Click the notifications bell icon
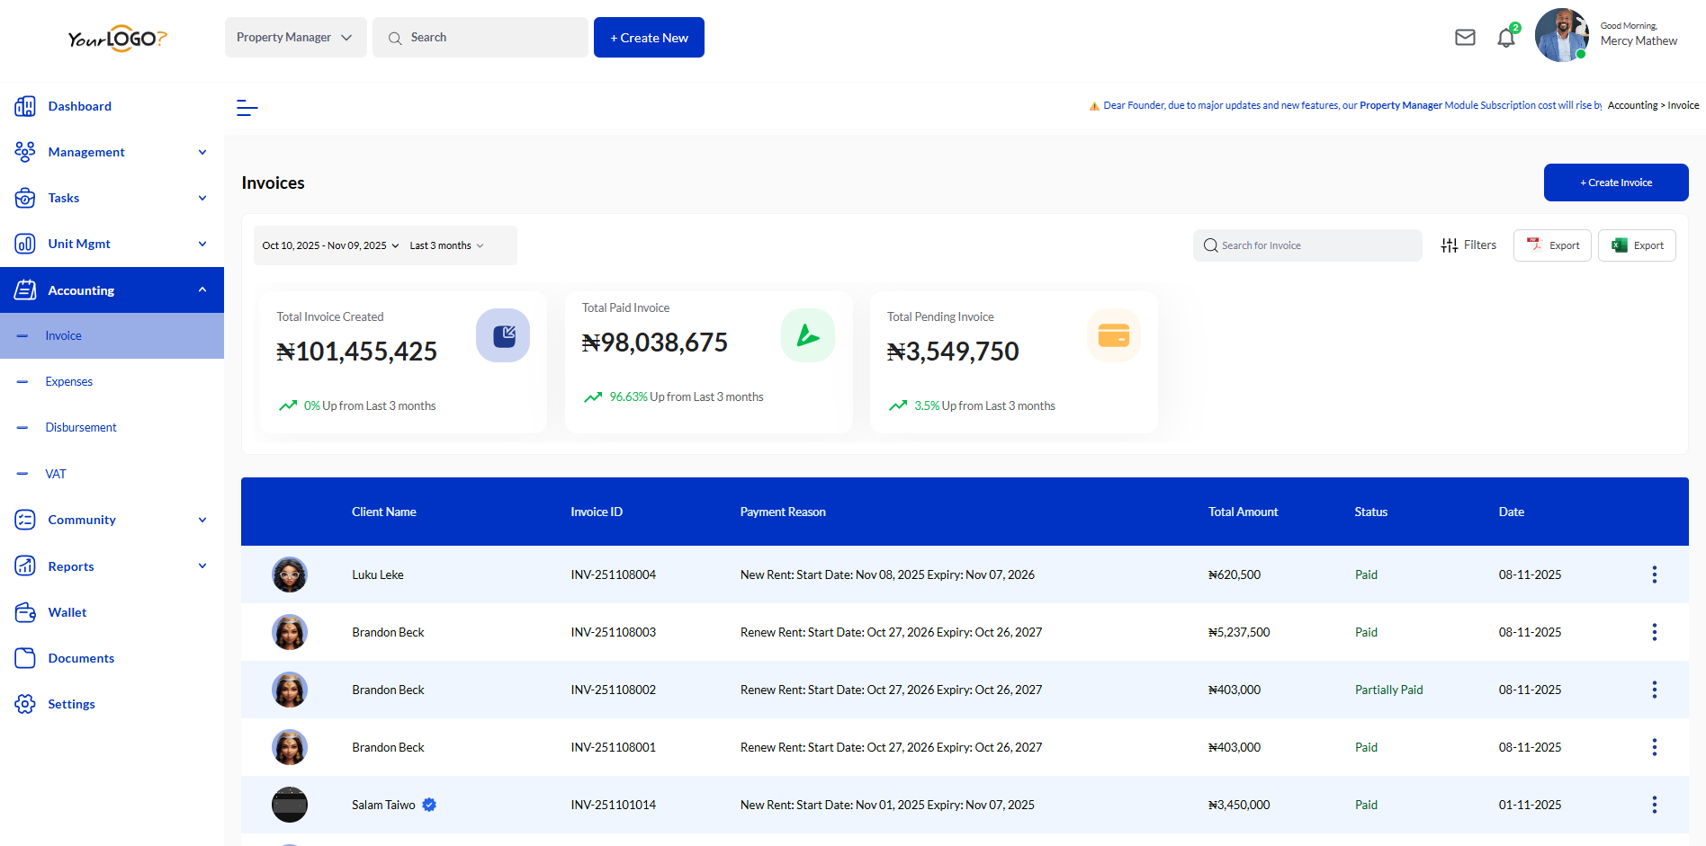The width and height of the screenshot is (1706, 846). point(1505,38)
